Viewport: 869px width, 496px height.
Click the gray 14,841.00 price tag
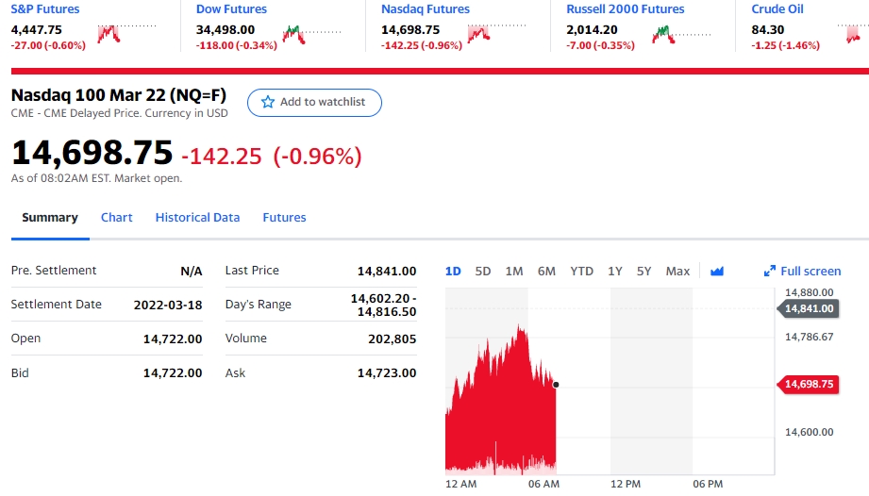(808, 308)
